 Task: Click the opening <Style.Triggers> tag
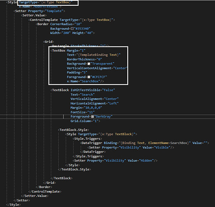(x=87, y=139)
